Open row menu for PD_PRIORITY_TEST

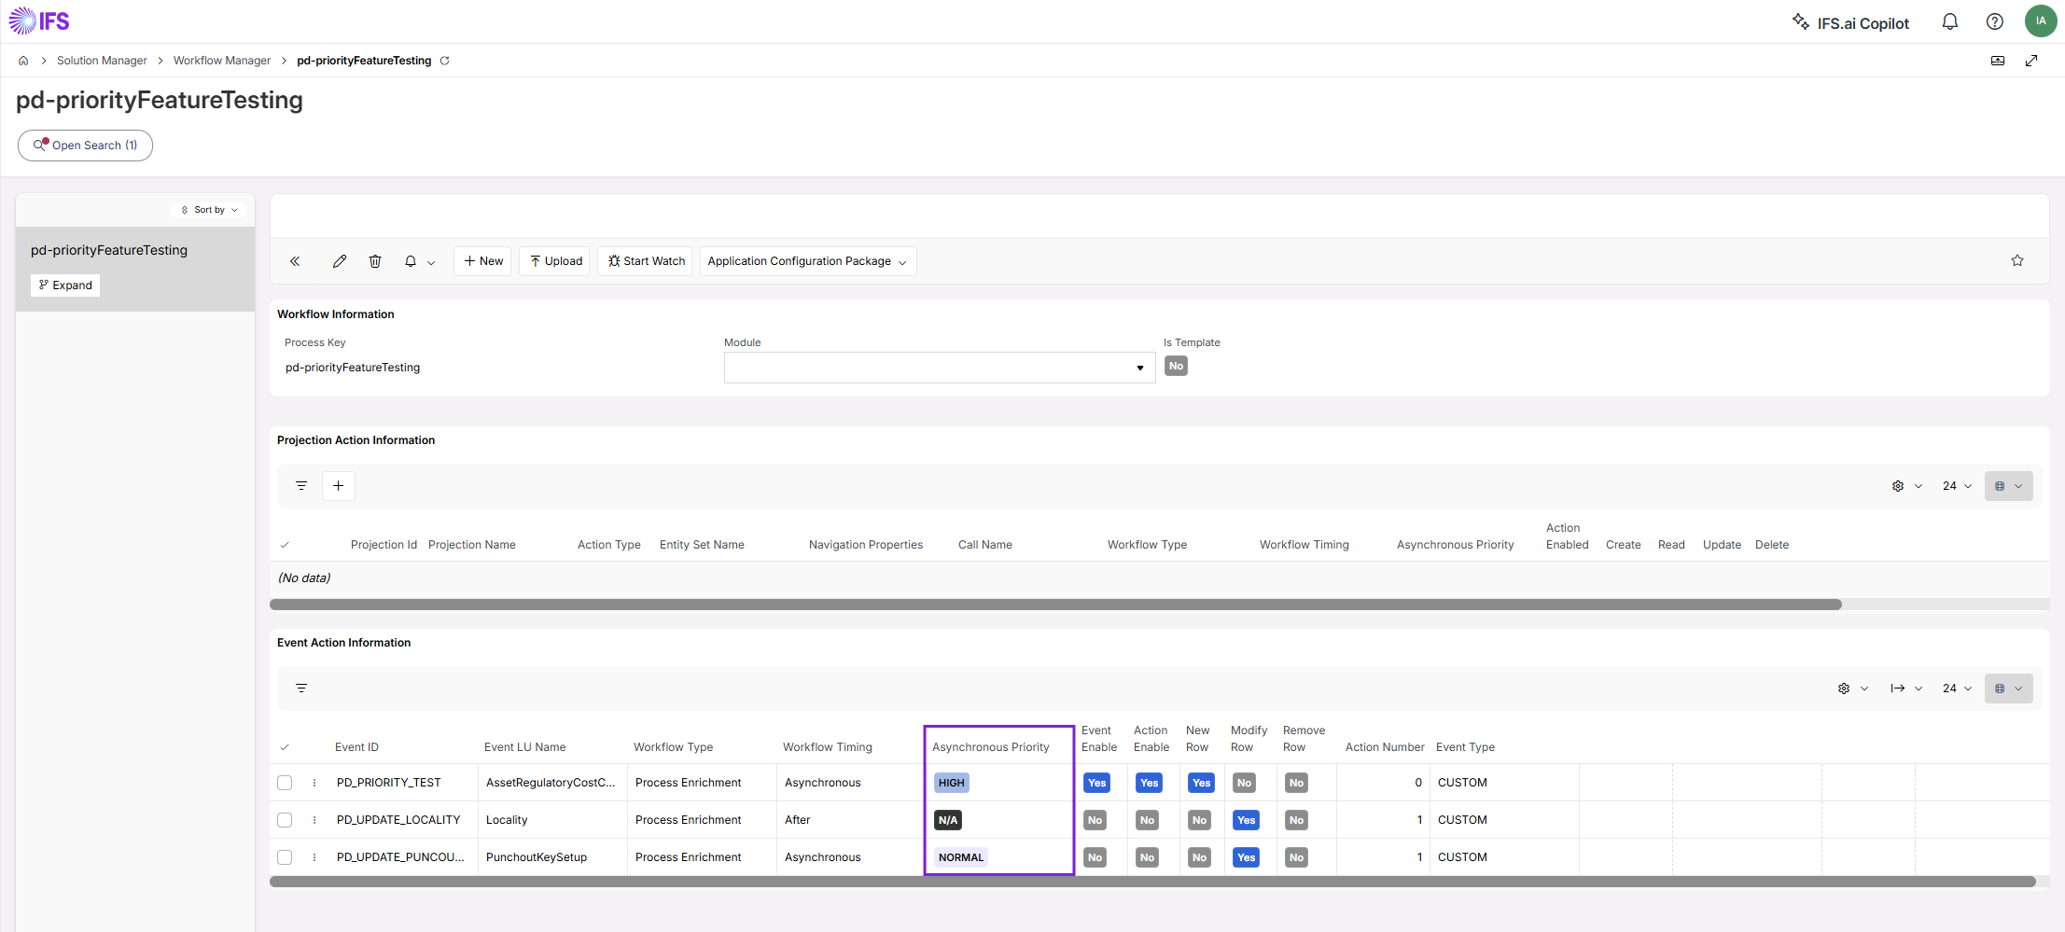pos(314,783)
